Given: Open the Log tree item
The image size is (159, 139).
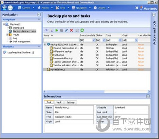Looking at the screenshot, I should pyautogui.click(x=15, y=38).
